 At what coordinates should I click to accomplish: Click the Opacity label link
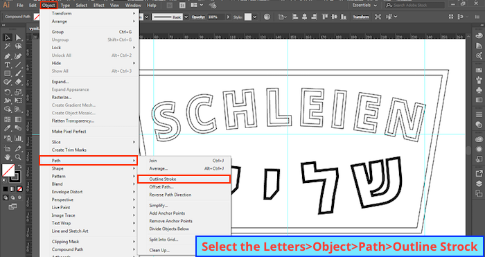pos(198,17)
